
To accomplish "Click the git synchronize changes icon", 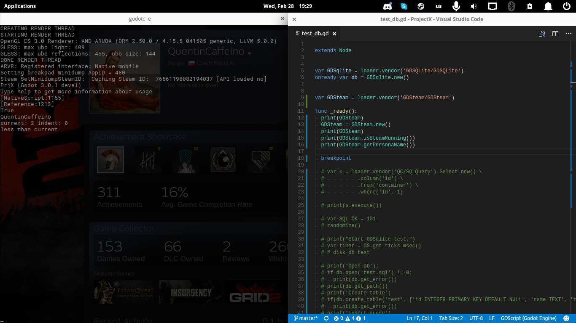I will [326, 318].
